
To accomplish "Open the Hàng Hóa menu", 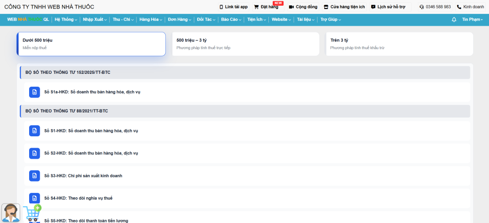I will click(150, 20).
